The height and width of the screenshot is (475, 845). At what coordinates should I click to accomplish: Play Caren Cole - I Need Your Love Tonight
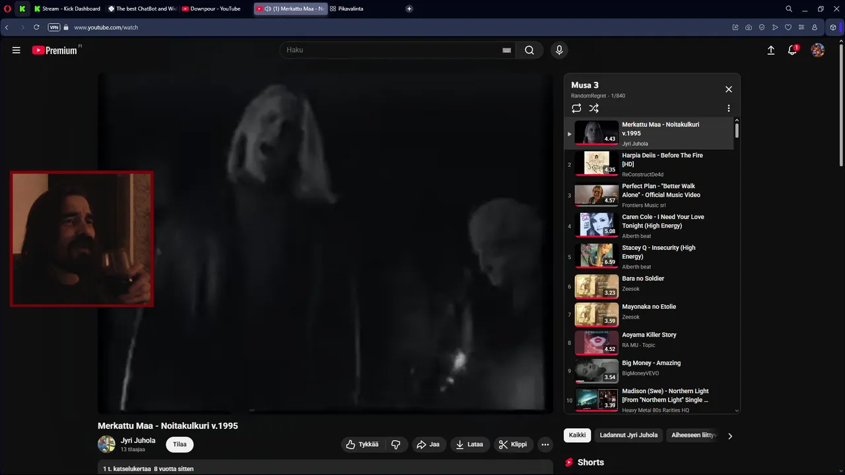point(650,226)
